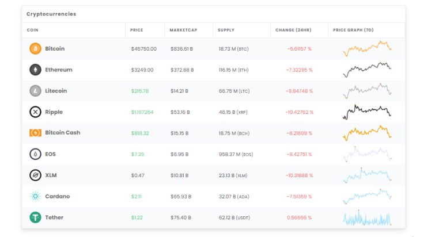The height and width of the screenshot is (237, 424).
Task: Click EOS price $7.35
Action: pyautogui.click(x=137, y=154)
